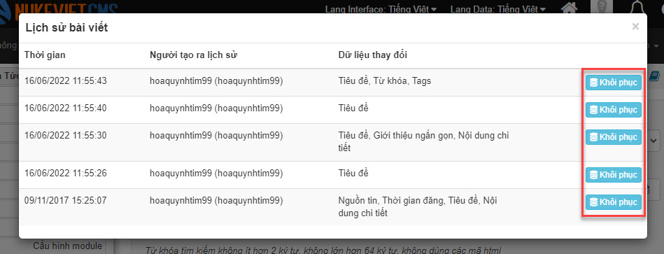This screenshot has width=664, height=254.
Task: Close the Lịch sử bài viết dialog
Action: pos(635,27)
